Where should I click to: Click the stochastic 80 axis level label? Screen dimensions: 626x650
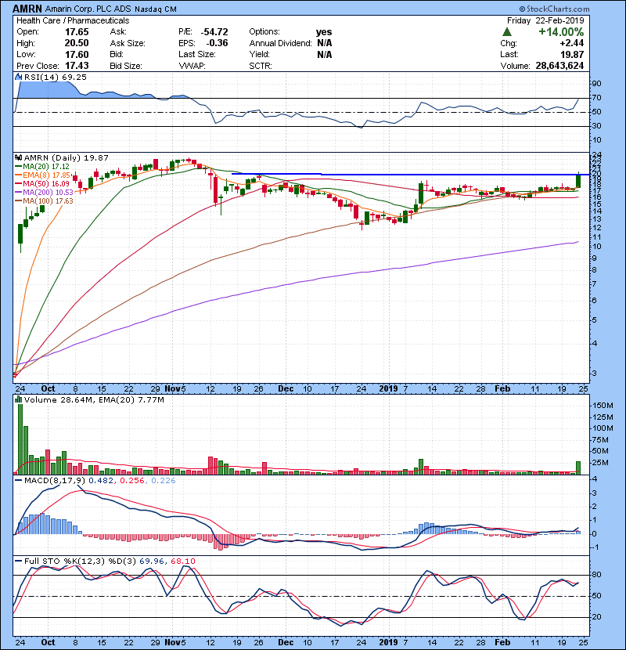tap(596, 575)
